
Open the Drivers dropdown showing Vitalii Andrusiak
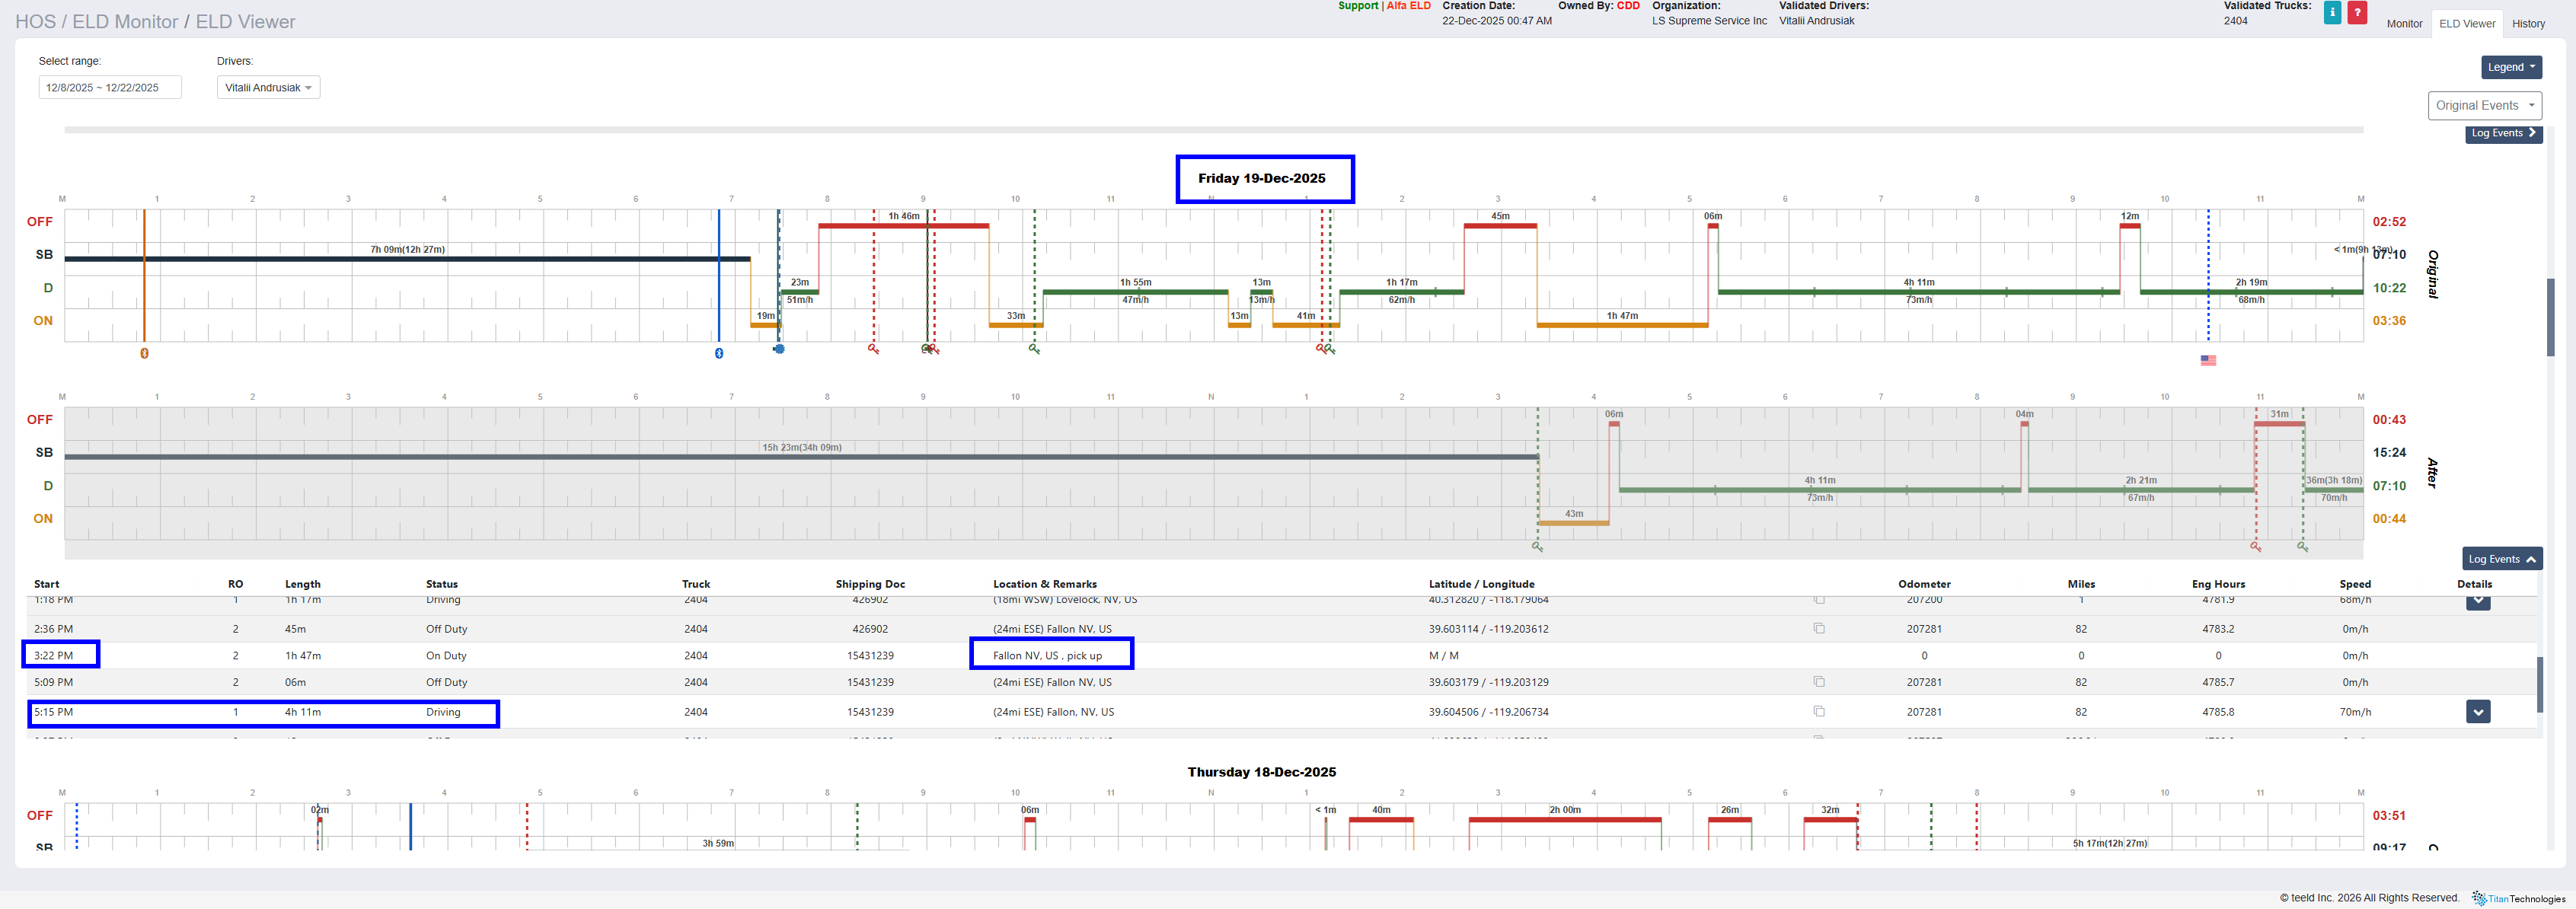268,88
